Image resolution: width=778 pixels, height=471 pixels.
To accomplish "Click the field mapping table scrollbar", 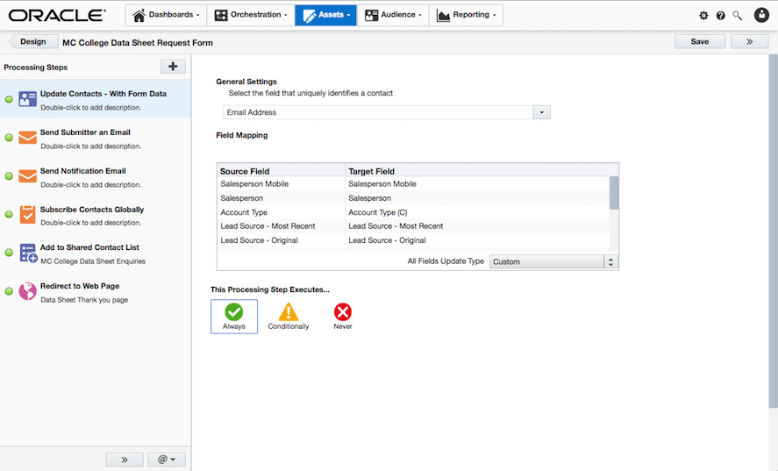I will (x=614, y=193).
